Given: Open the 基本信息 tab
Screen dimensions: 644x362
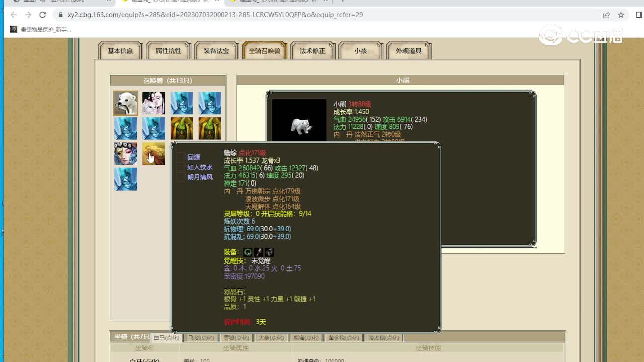Looking at the screenshot, I should 120,51.
